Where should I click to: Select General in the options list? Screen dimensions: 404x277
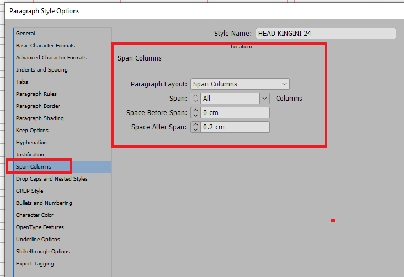click(x=25, y=34)
